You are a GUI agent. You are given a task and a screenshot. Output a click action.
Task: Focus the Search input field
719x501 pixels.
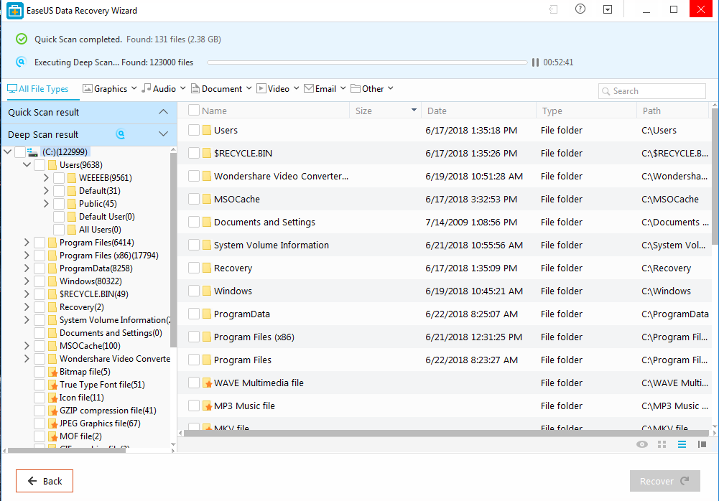tap(652, 91)
